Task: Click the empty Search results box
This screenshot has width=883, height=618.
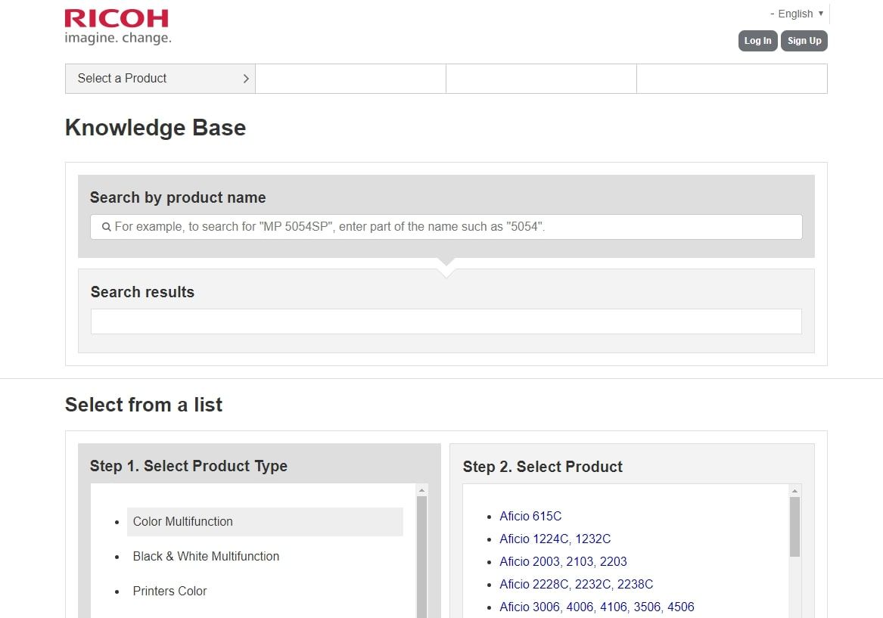Action: 446,321
